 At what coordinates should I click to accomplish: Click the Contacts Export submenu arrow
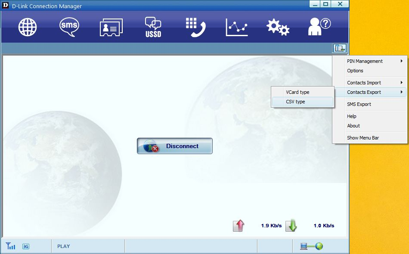402,92
